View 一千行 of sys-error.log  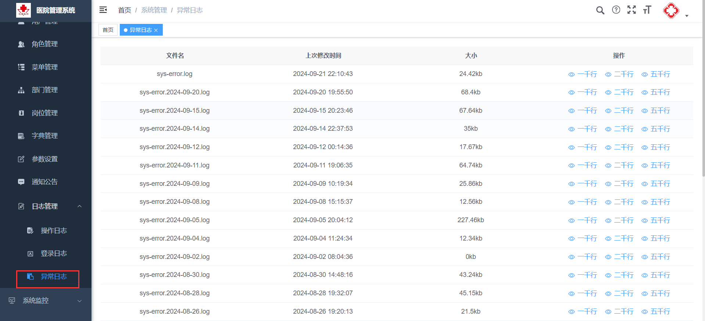pyautogui.click(x=583, y=74)
